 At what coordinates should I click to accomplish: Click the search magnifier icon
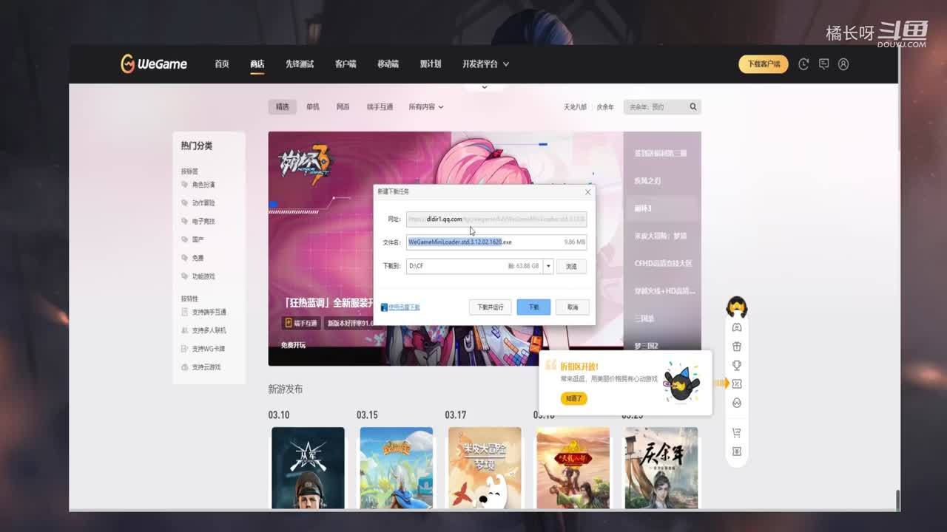(693, 107)
